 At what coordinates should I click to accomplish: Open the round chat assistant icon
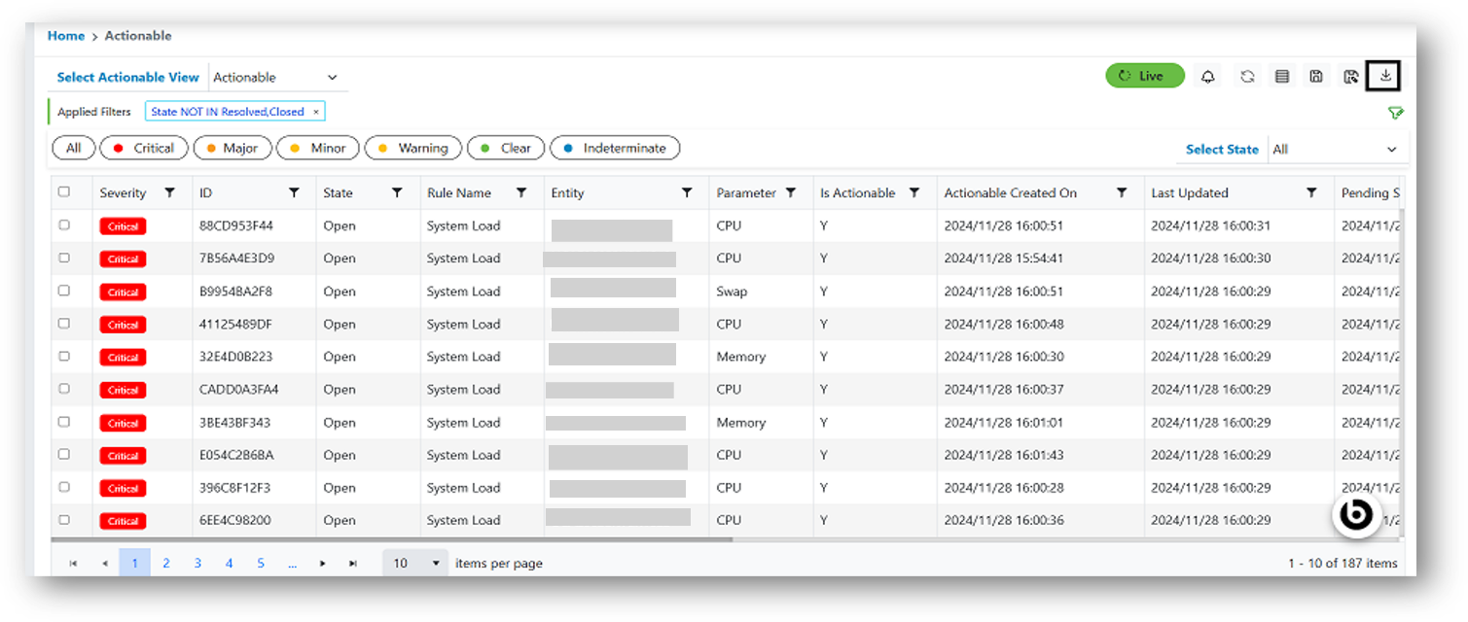[1357, 514]
